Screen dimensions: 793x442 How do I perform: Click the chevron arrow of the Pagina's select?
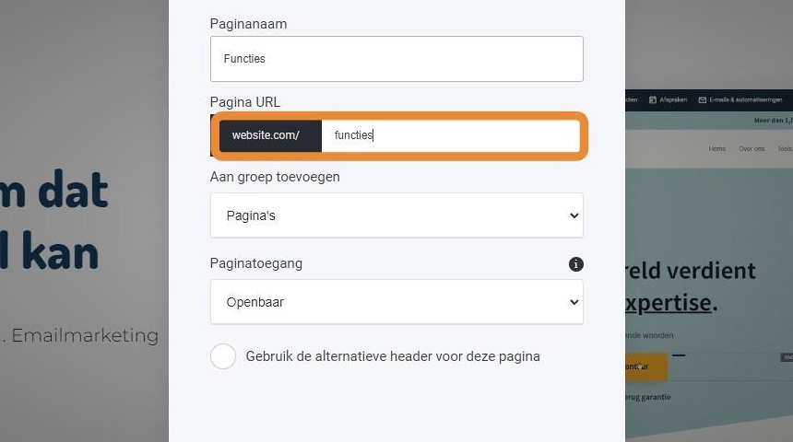tap(574, 215)
